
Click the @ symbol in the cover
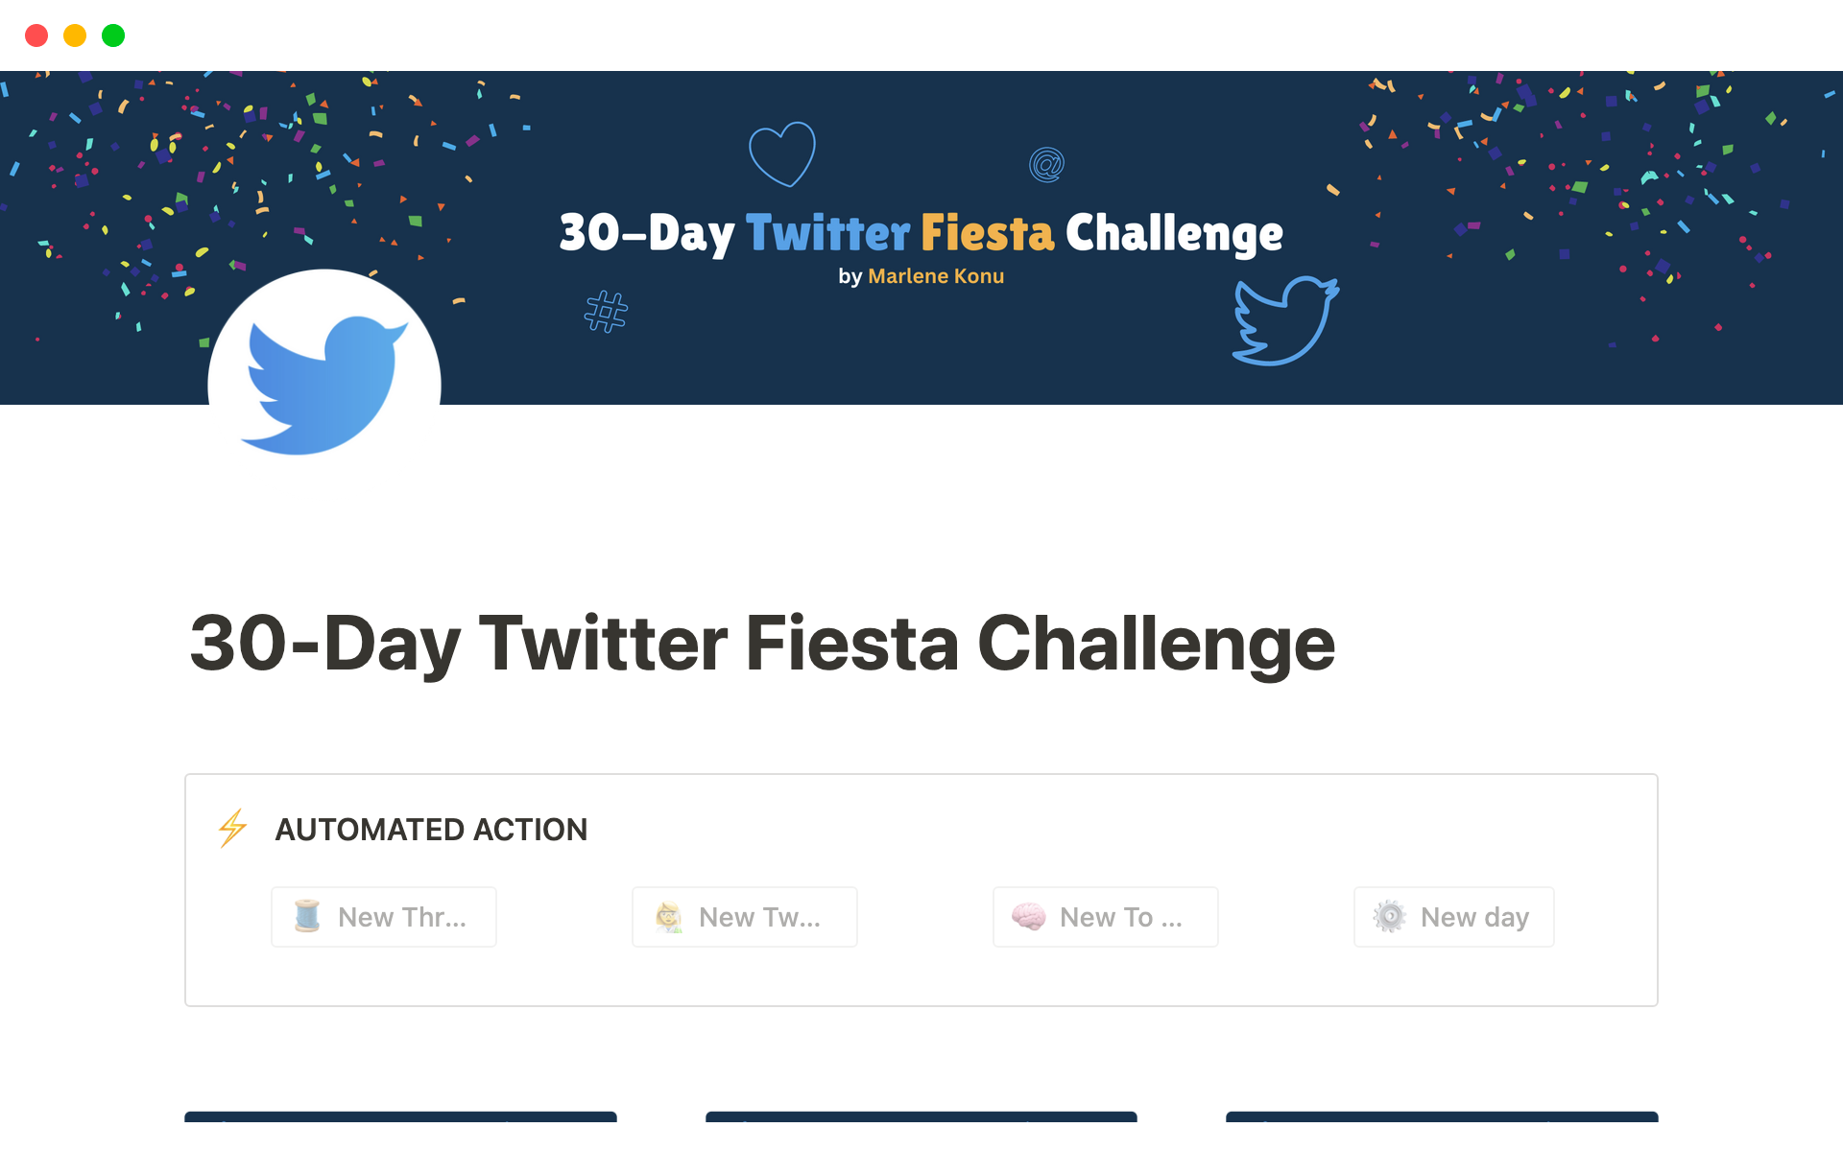pos(1046,165)
